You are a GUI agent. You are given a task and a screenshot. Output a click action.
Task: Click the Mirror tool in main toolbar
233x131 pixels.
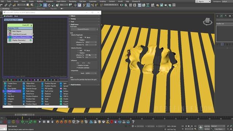pyautogui.click(x=122, y=5)
